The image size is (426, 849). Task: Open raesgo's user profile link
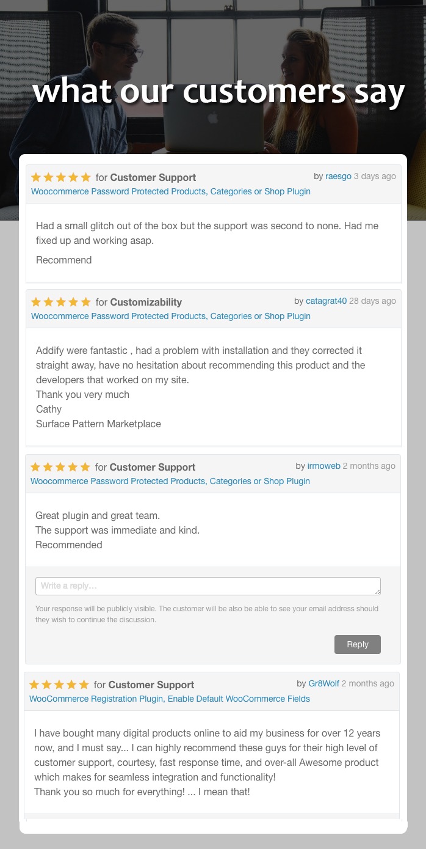(x=338, y=176)
